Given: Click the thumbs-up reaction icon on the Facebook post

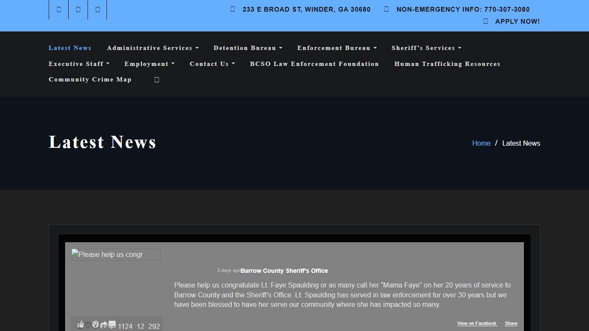Looking at the screenshot, I should coord(81,325).
